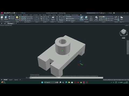Switch to the Start file tab
The height and width of the screenshot is (96, 129).
click(x=5, y=23)
